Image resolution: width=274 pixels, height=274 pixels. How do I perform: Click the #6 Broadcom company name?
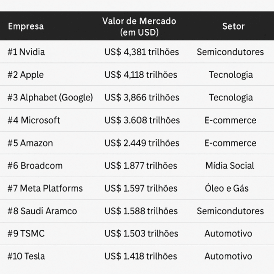35,165
